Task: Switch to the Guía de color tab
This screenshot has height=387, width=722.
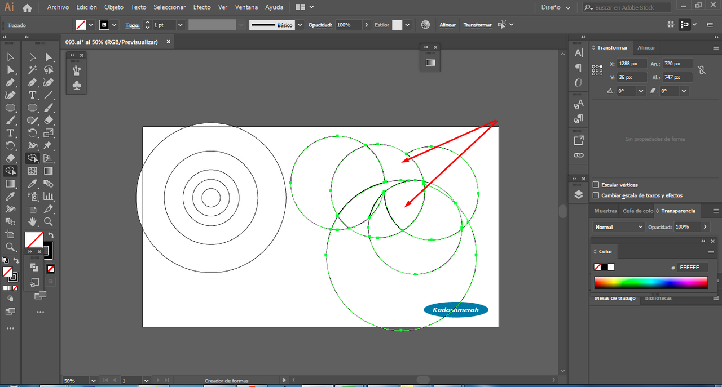Action: 637,211
